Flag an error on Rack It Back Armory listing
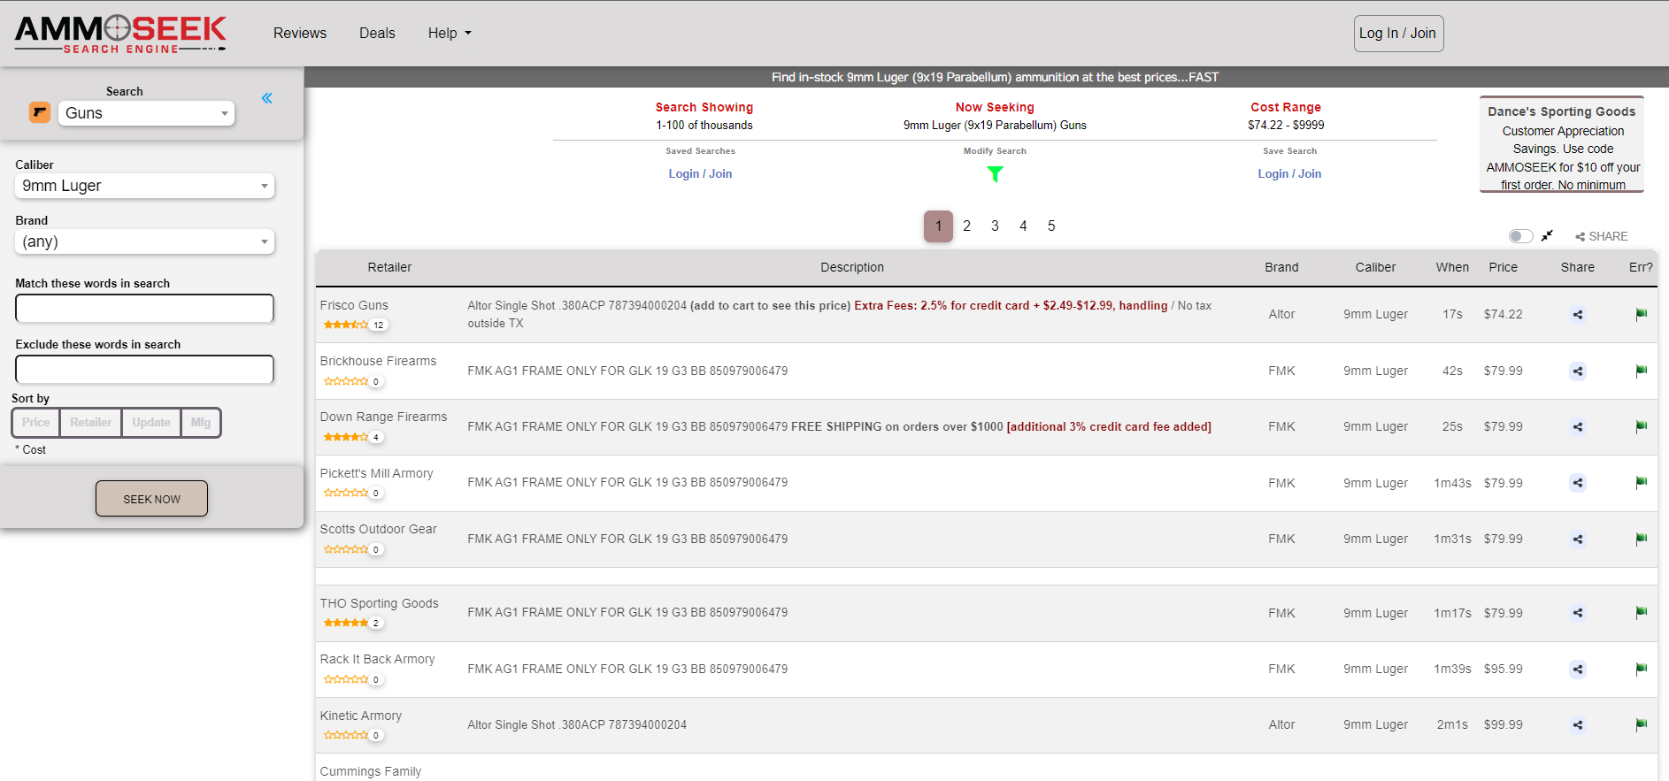Screen dimensions: 1669x781 [x=1642, y=669]
